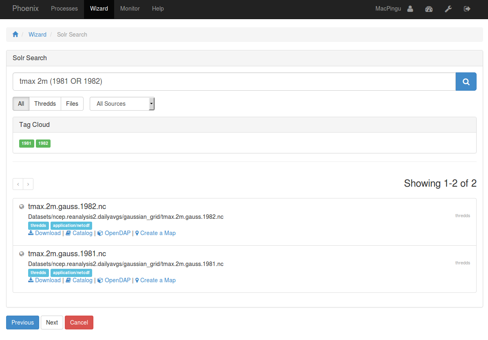Click 'Showing 1-2 of 2' text
The width and height of the screenshot is (488, 340).
(x=440, y=183)
